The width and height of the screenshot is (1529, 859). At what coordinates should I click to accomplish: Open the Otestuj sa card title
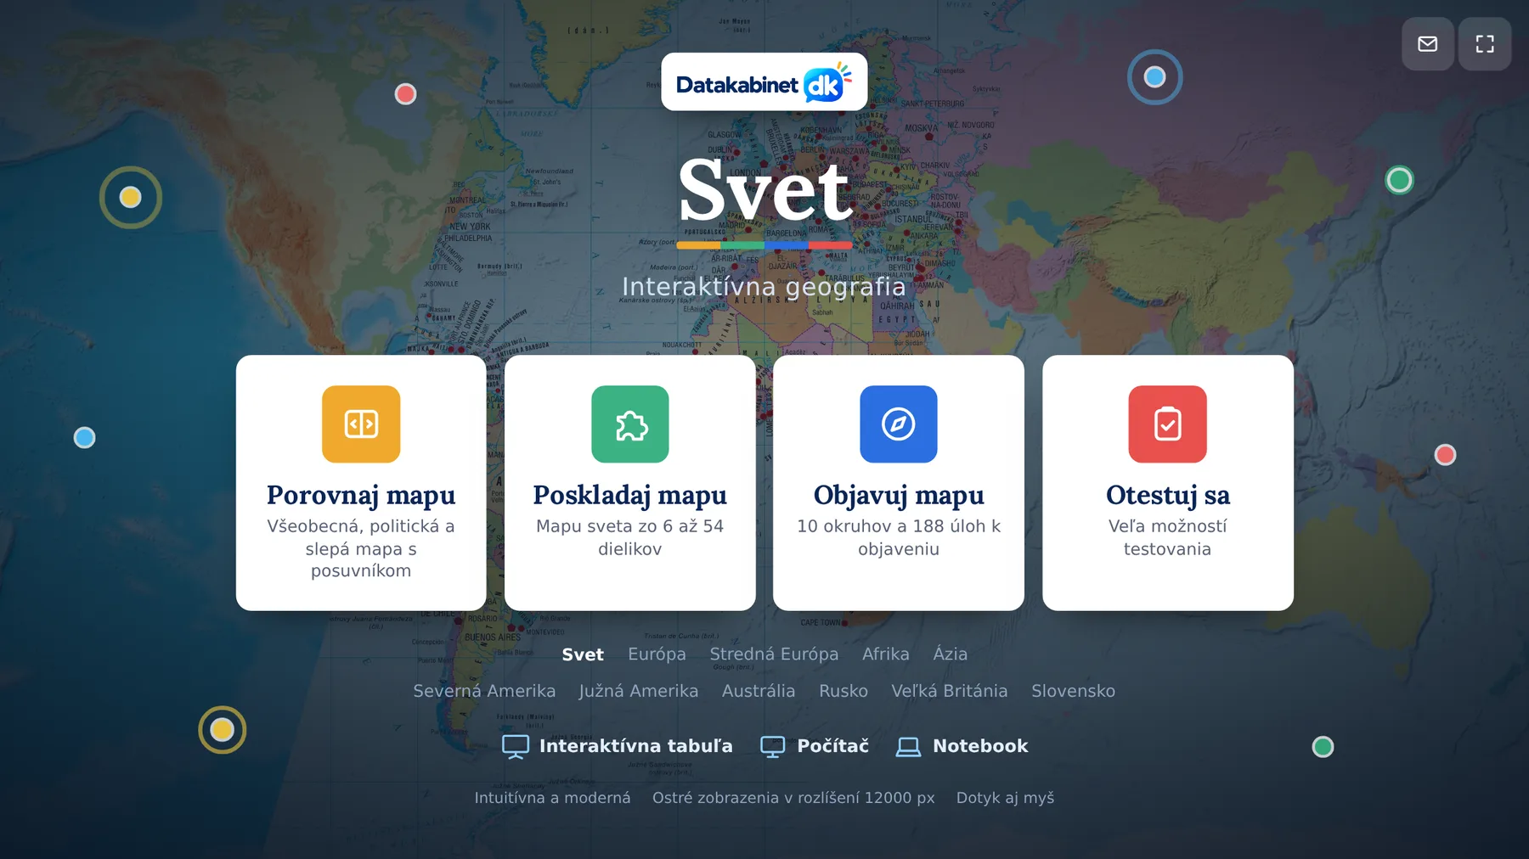(1167, 495)
